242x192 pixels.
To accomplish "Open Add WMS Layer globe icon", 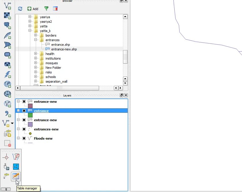I will pos(7,84).
